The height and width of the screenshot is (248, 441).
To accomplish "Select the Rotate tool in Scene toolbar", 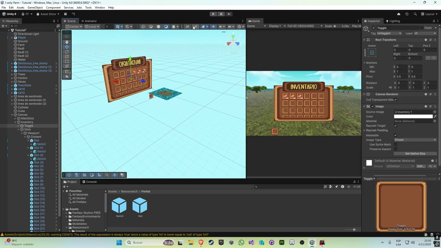I will click(x=67, y=52).
